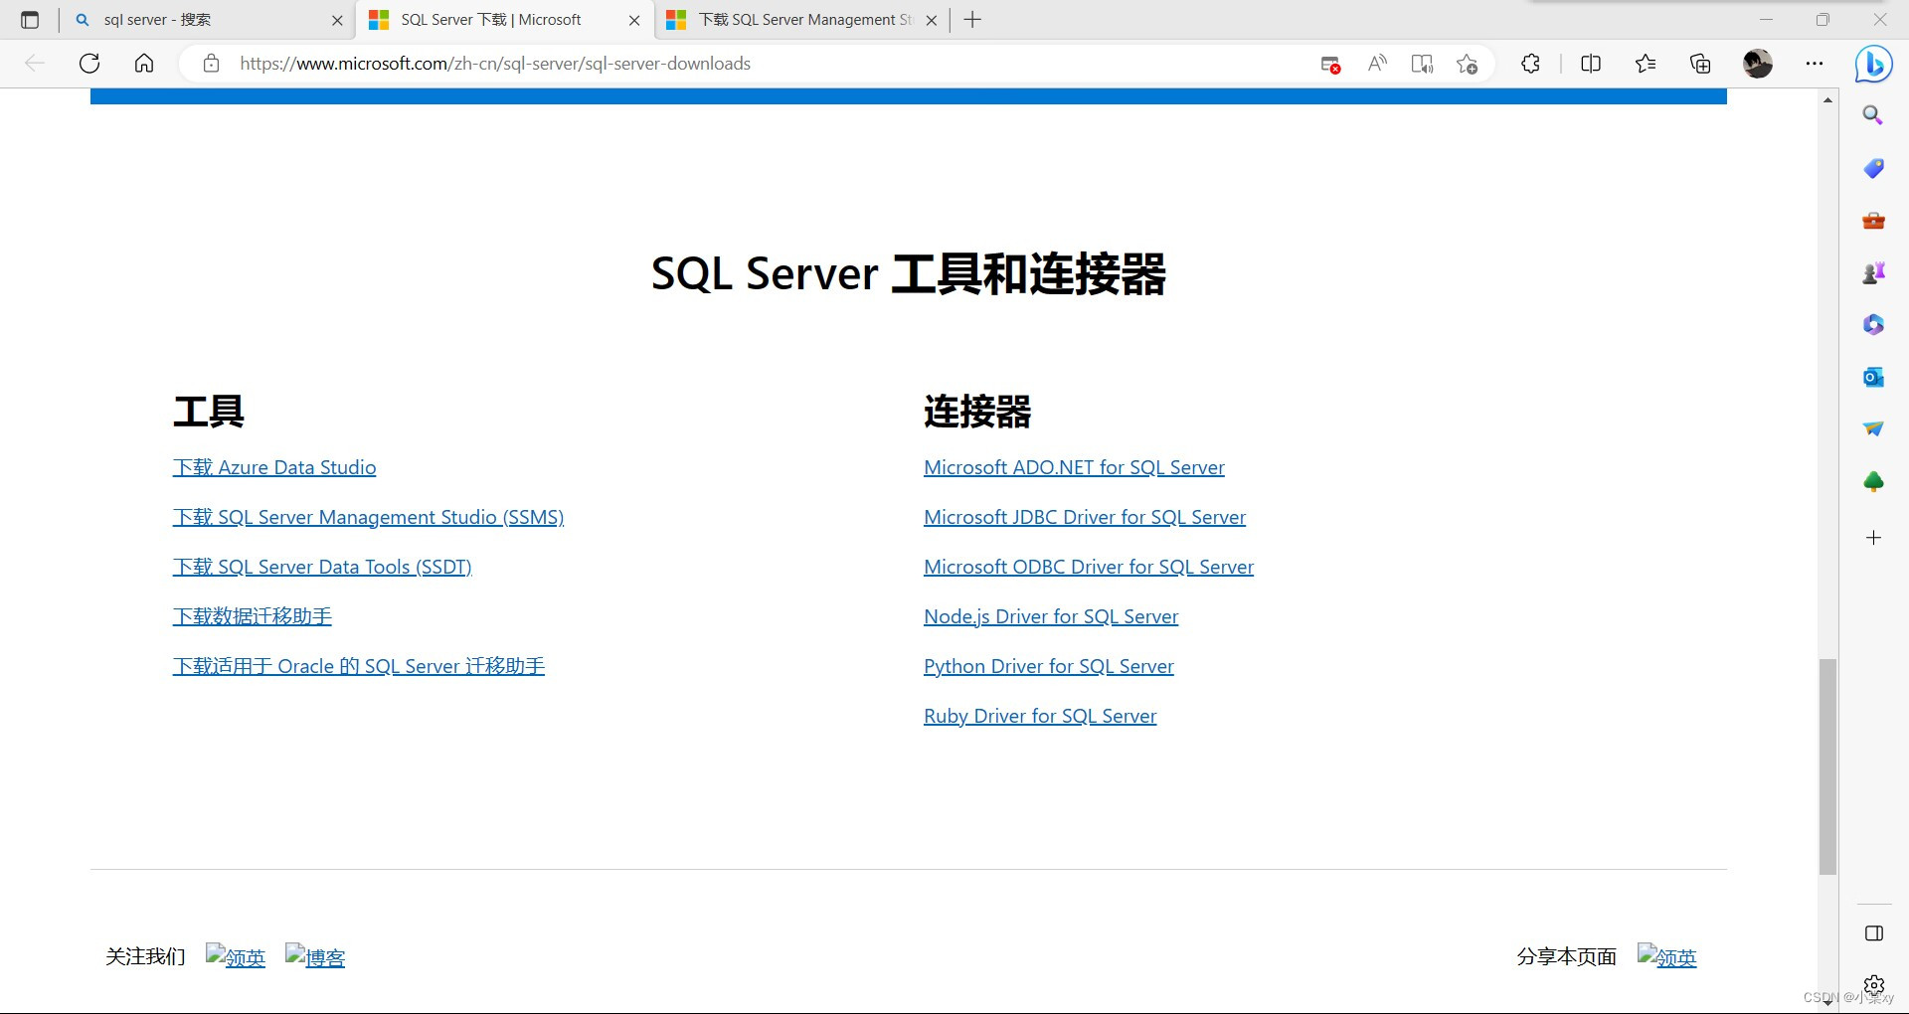
Task: Click the browser refresh icon
Action: pyautogui.click(x=89, y=64)
